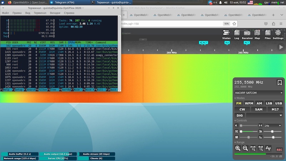Expand the digital modes dropdown next to DIG

[265, 115]
